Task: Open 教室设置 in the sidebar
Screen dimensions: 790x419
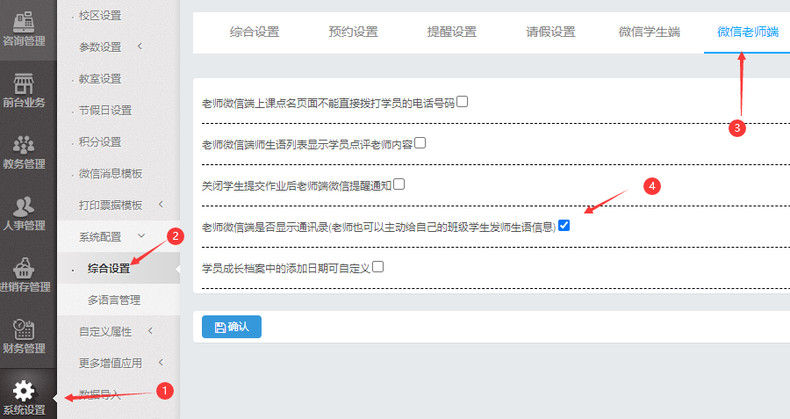Action: pyautogui.click(x=100, y=79)
